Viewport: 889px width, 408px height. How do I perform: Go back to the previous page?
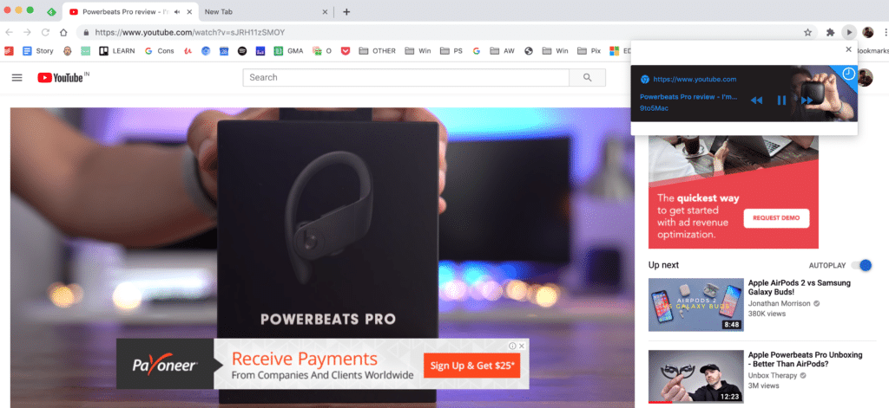click(x=9, y=32)
